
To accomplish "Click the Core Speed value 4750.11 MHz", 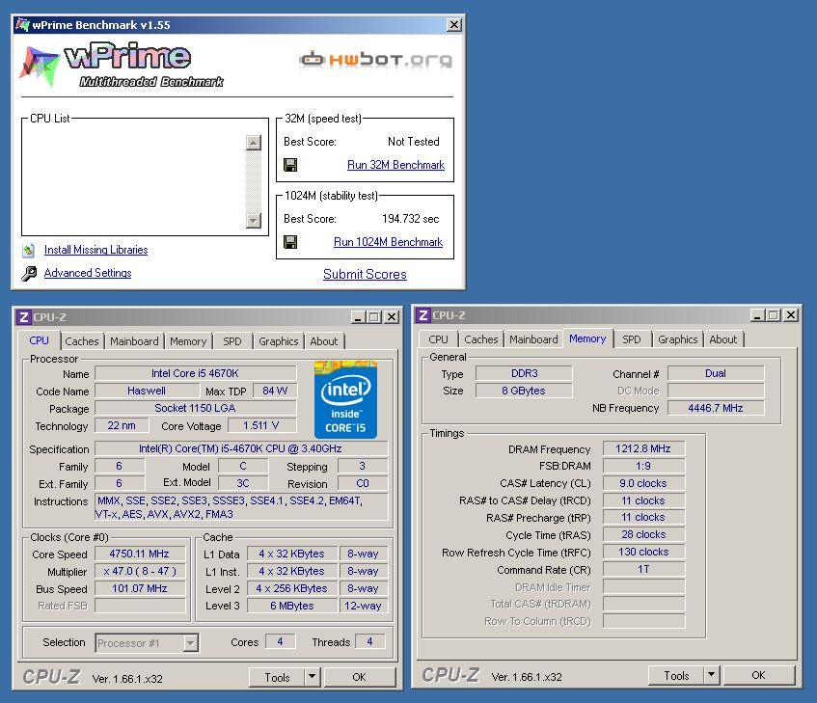I will click(x=140, y=554).
